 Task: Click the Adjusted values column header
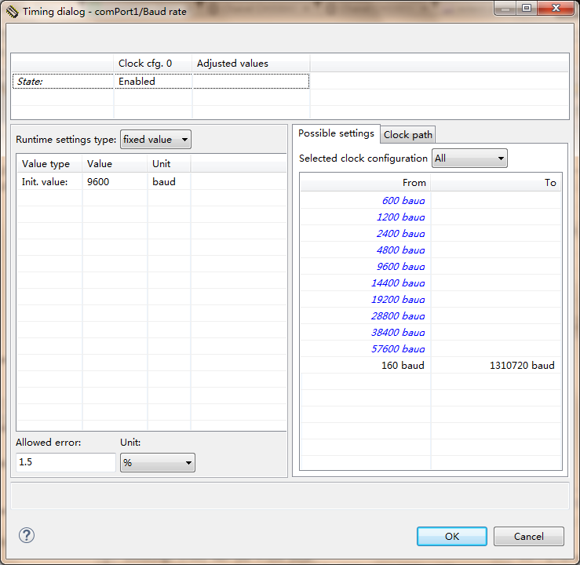coord(251,64)
